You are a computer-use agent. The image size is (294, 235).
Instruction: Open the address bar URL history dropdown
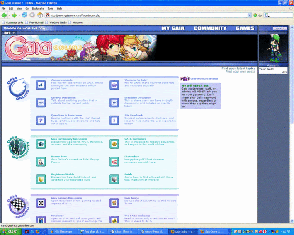click(249, 15)
